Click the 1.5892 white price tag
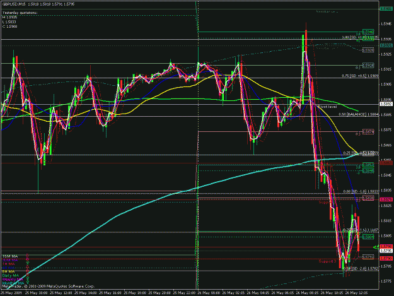 (x=386, y=104)
